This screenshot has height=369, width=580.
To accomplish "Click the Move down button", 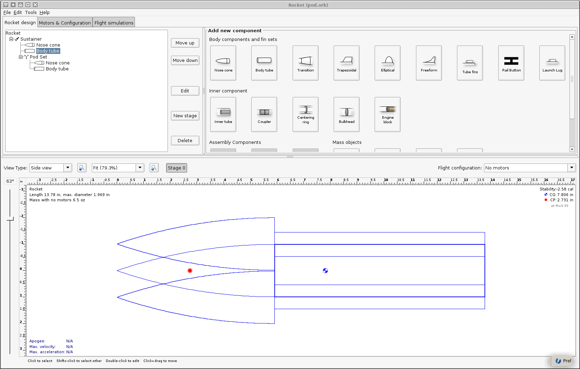I will coord(185,60).
